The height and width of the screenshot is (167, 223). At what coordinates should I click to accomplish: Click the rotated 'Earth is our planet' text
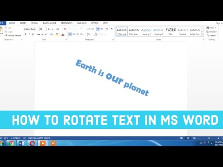click(112, 77)
